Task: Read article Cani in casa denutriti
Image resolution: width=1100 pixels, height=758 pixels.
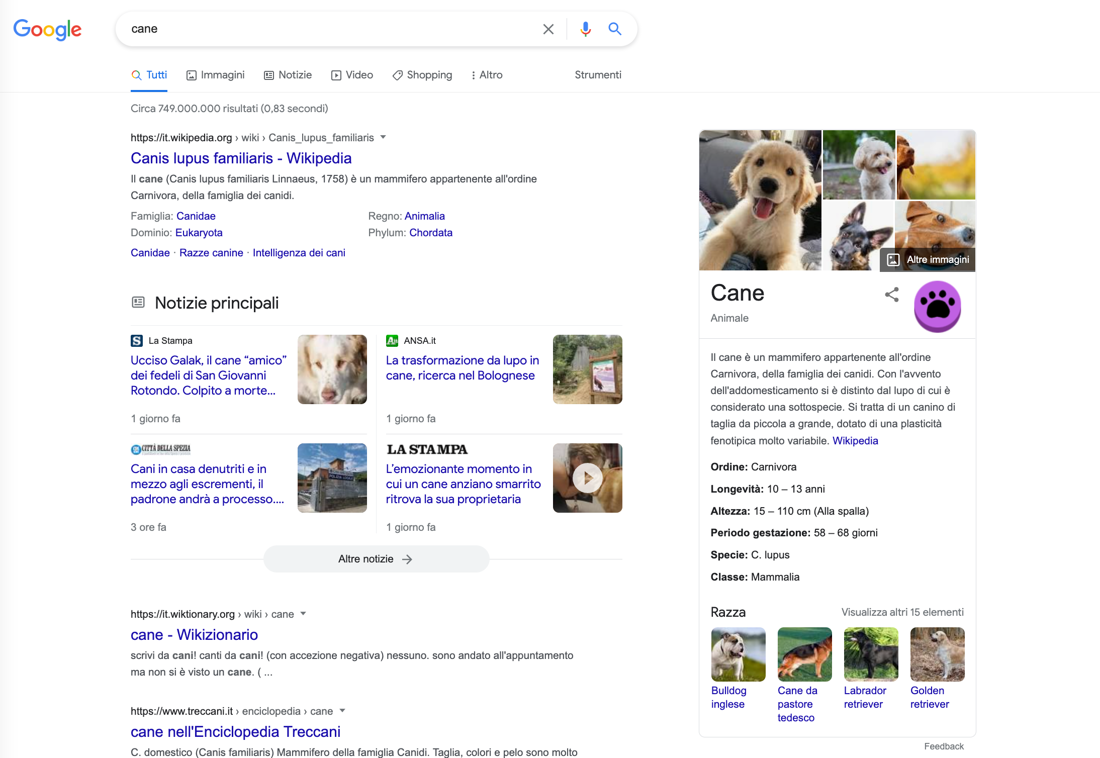Action: coord(208,484)
